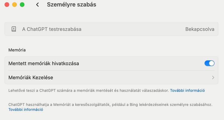The height and width of the screenshot is (120, 224).
Task: Open the Memóriák Kezelése row
Action: click(111, 77)
